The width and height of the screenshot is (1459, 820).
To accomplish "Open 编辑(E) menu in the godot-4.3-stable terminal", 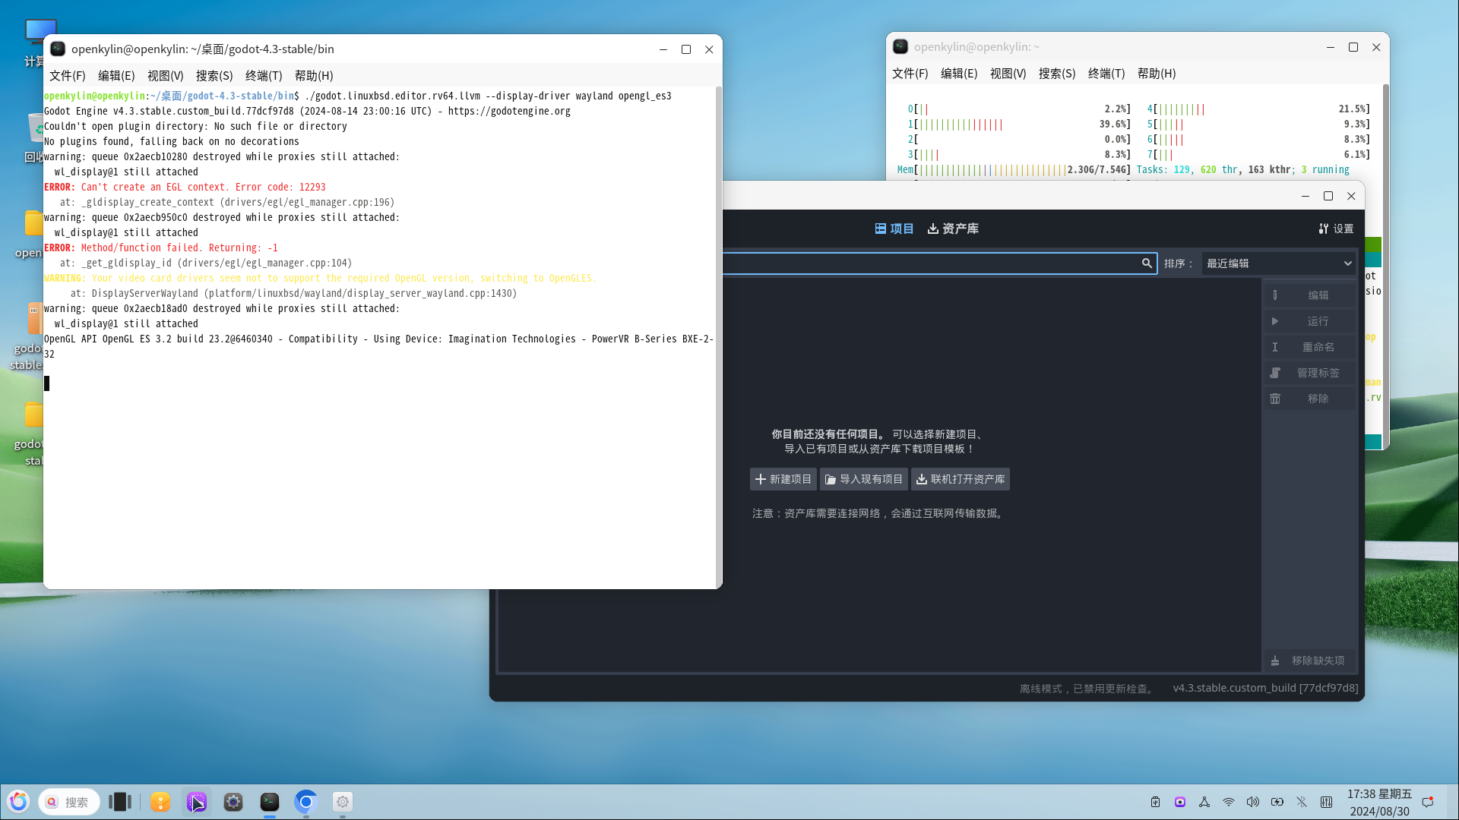I will [116, 76].
